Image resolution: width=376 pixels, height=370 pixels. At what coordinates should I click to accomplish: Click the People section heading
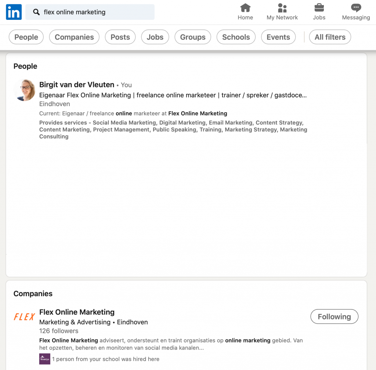click(25, 66)
